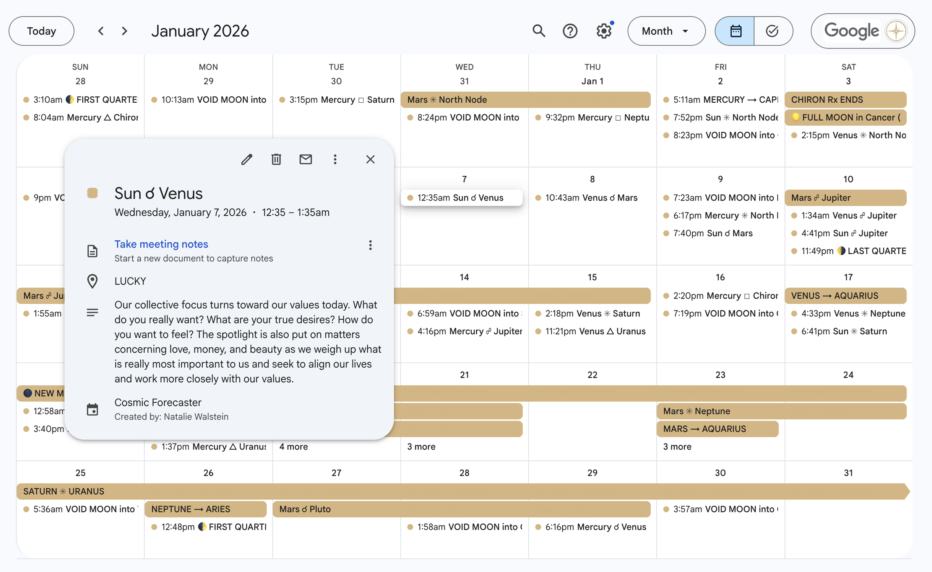
Task: Click the tan event color swatch
Action: [x=92, y=193]
